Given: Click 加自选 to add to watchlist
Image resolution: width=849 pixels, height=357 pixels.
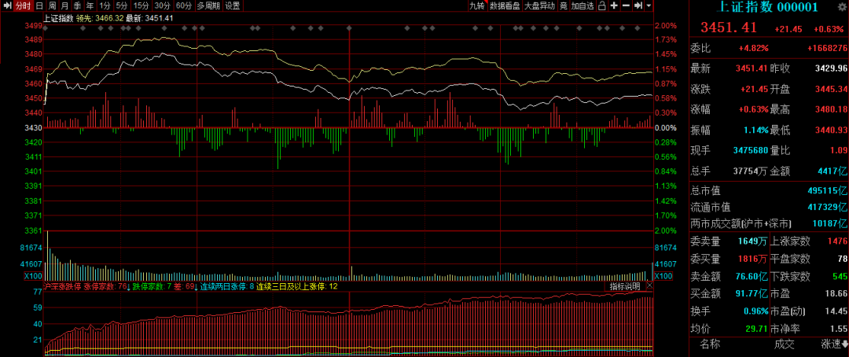Looking at the screenshot, I should pyautogui.click(x=583, y=6).
